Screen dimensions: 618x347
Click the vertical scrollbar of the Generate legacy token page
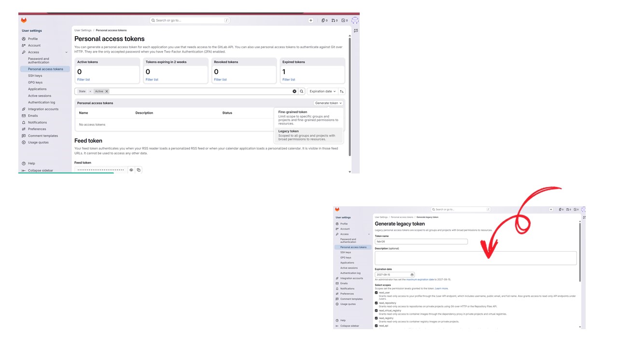pos(580,253)
